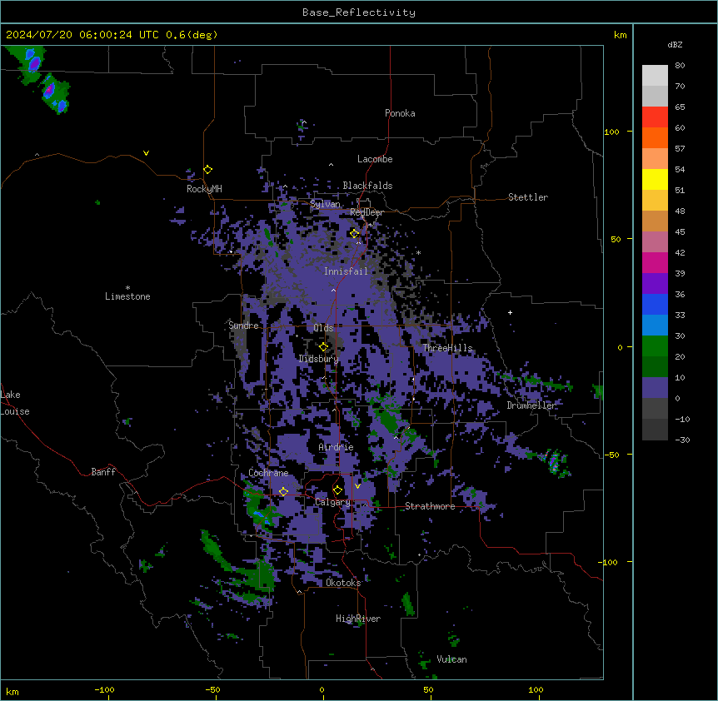Click the Vulcan label
This screenshot has height=701, width=718.
(x=451, y=659)
